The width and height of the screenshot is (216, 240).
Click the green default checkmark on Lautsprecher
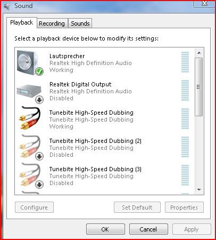pos(39,71)
